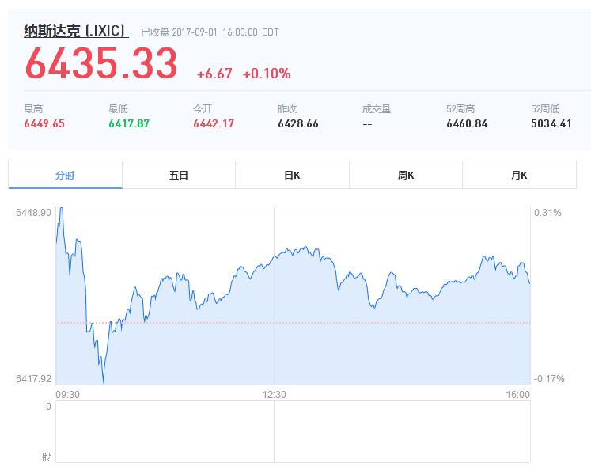This screenshot has height=470, width=591.
Task: Click the 0.31% right axis label
Action: [547, 213]
